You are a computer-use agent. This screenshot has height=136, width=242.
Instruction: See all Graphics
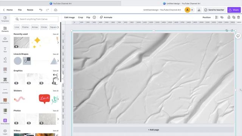click(56, 71)
